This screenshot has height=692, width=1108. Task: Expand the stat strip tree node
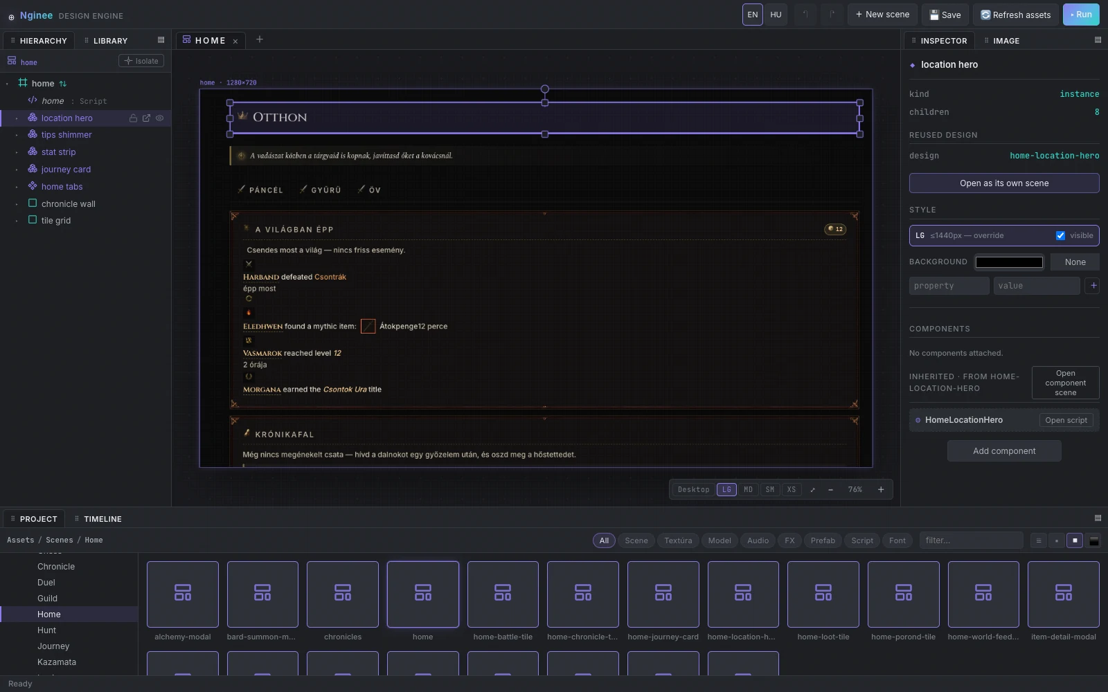coord(17,153)
